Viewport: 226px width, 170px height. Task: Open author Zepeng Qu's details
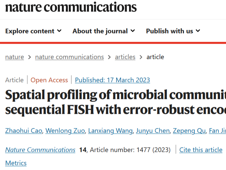click(189, 131)
